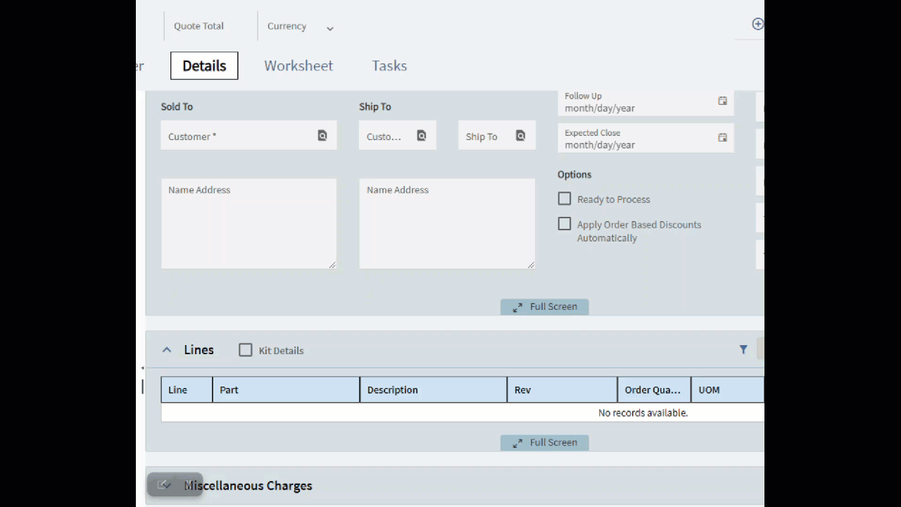Image resolution: width=901 pixels, height=507 pixels.
Task: Sort by the Description column header
Action: 433,389
